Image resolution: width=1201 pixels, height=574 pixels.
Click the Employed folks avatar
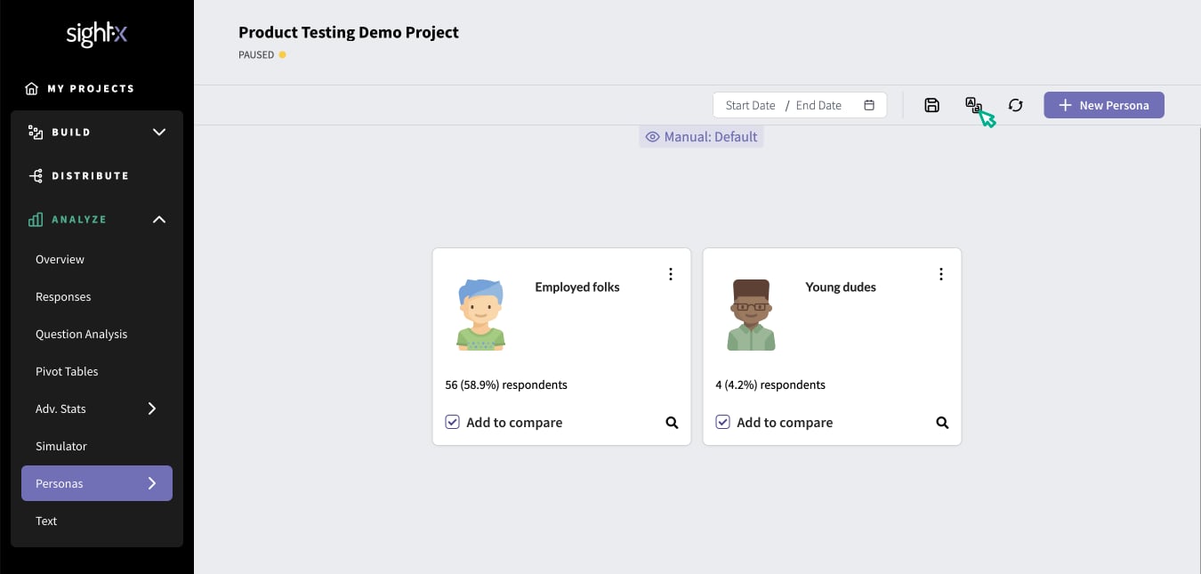(480, 315)
